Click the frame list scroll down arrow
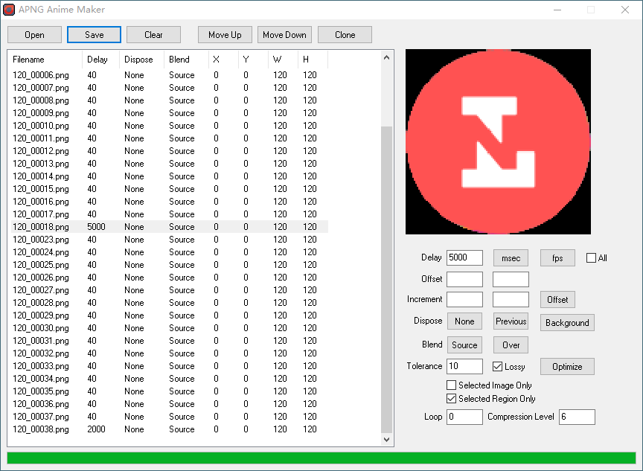643x471 pixels. tap(386, 440)
